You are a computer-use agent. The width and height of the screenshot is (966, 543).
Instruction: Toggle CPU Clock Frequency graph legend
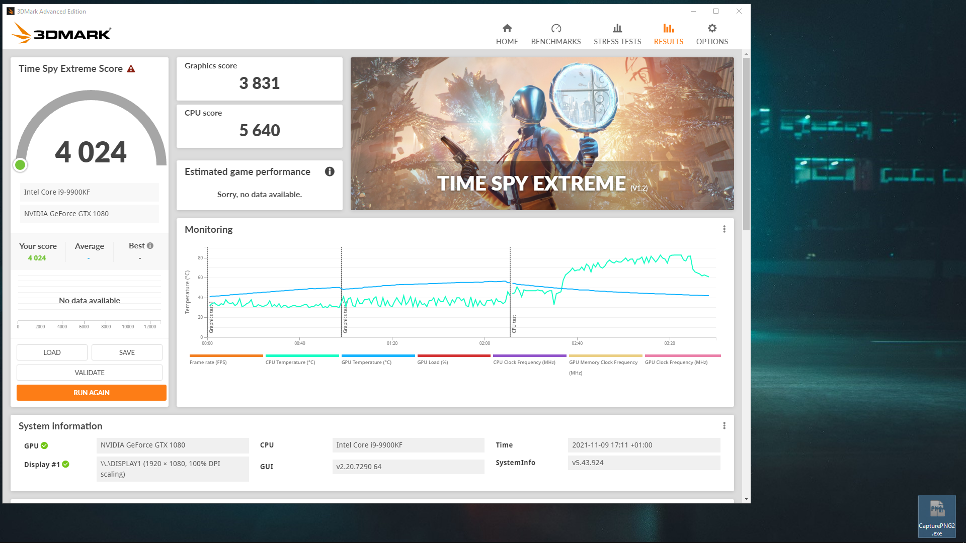tap(530, 360)
